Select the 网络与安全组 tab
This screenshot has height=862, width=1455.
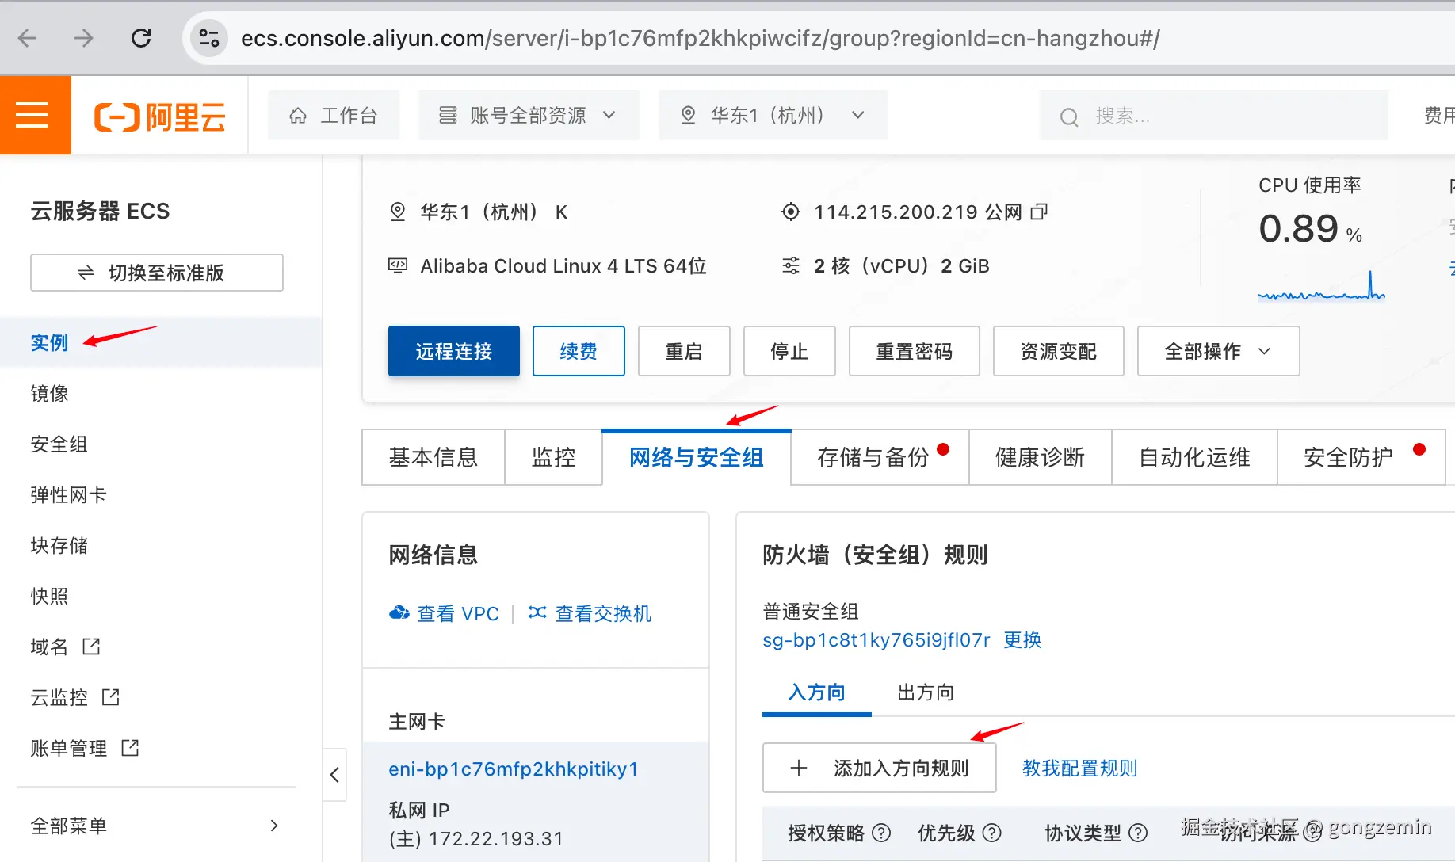tap(697, 457)
